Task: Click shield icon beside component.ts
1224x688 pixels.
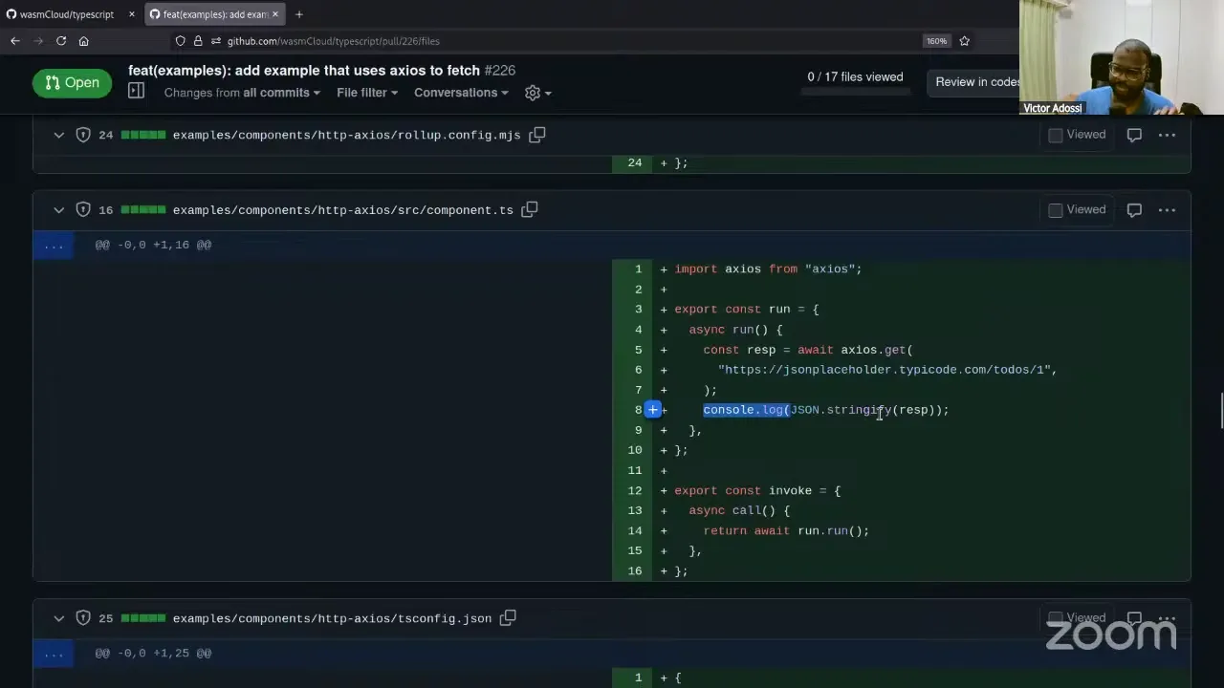Action: [x=83, y=209]
